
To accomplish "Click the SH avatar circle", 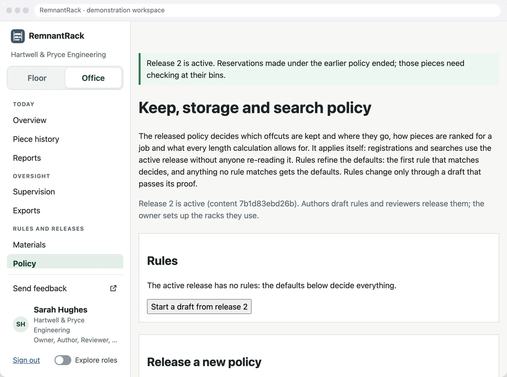I will pos(21,324).
